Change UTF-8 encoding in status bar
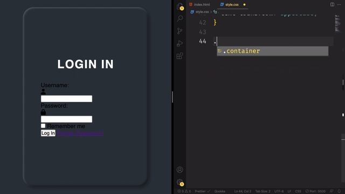 pos(279,191)
